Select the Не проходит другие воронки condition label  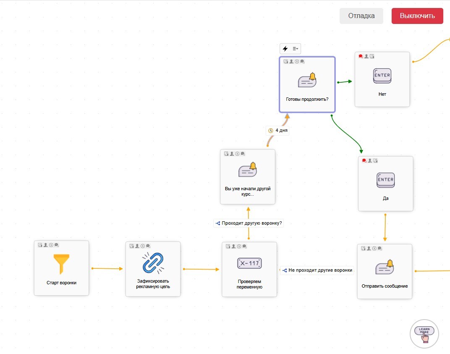(317, 270)
